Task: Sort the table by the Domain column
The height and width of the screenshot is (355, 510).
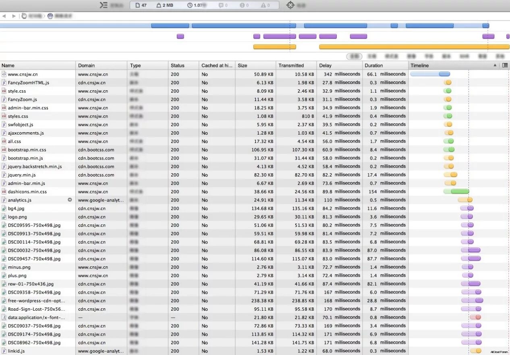Action: [102, 65]
